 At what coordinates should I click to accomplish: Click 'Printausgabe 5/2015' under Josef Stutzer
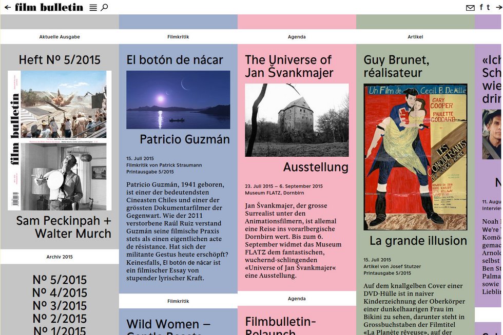(387, 273)
